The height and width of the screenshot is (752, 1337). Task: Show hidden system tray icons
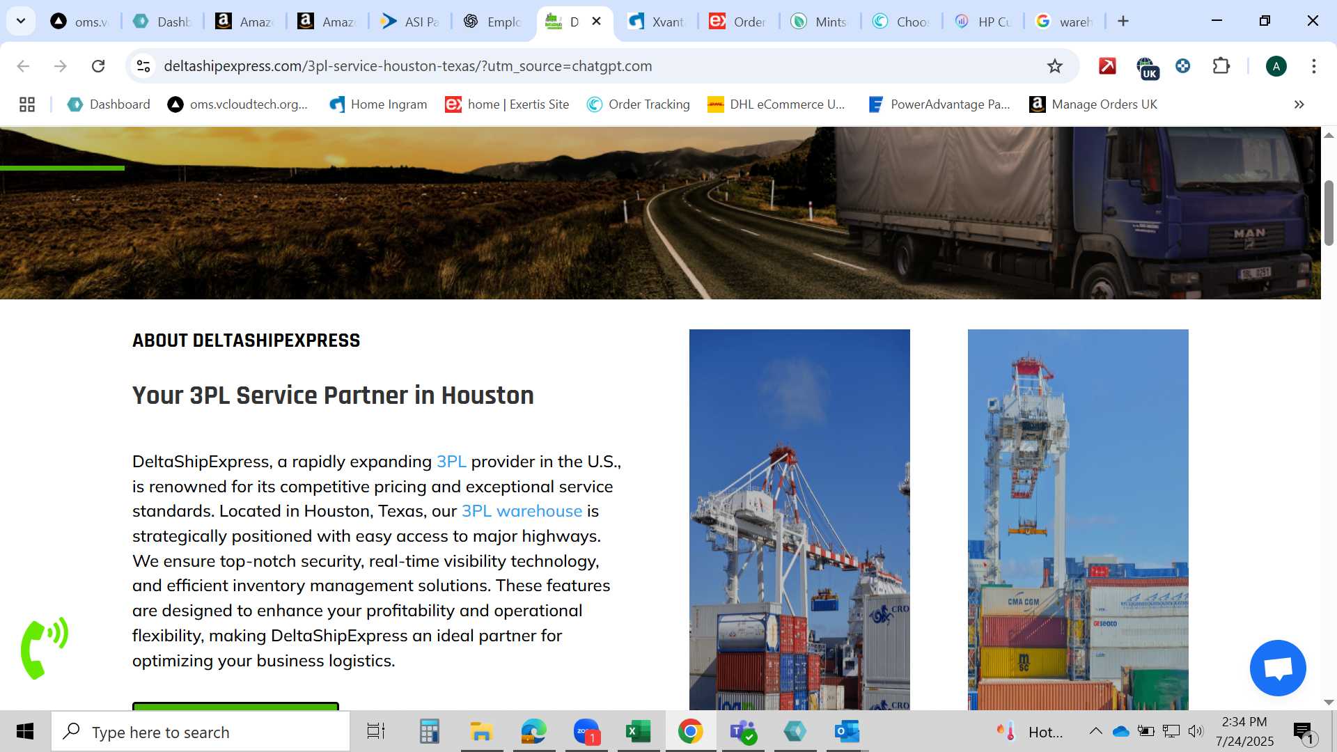click(1095, 731)
